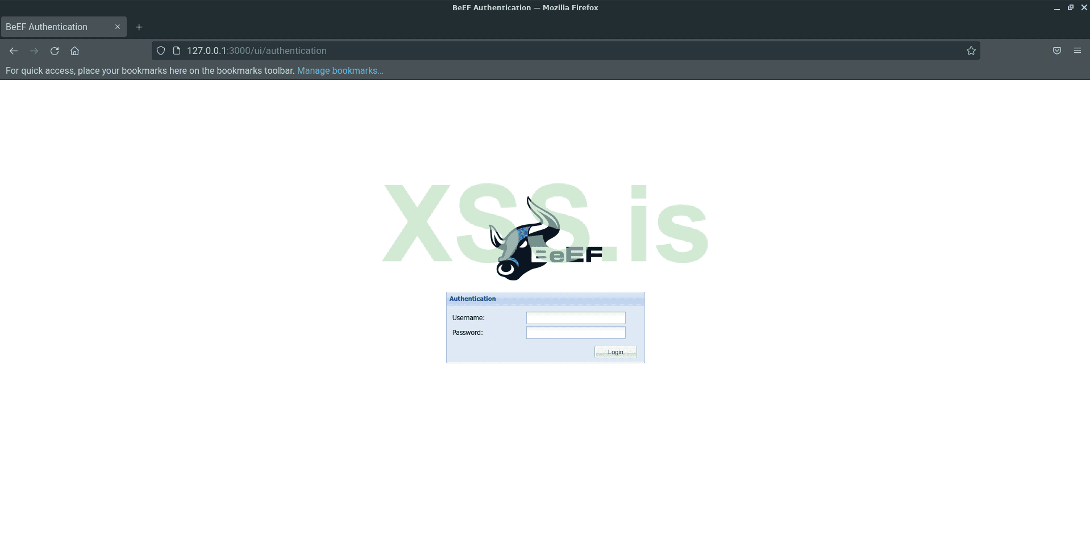This screenshot has width=1090, height=537.
Task: Open the Save to Pocket button
Action: [x=1057, y=51]
